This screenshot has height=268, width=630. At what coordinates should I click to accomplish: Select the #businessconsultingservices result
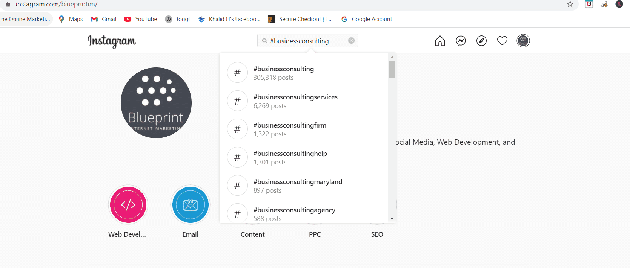pos(304,101)
